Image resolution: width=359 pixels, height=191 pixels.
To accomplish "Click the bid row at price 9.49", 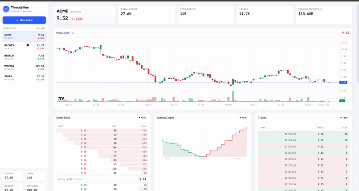I will coord(102,189).
